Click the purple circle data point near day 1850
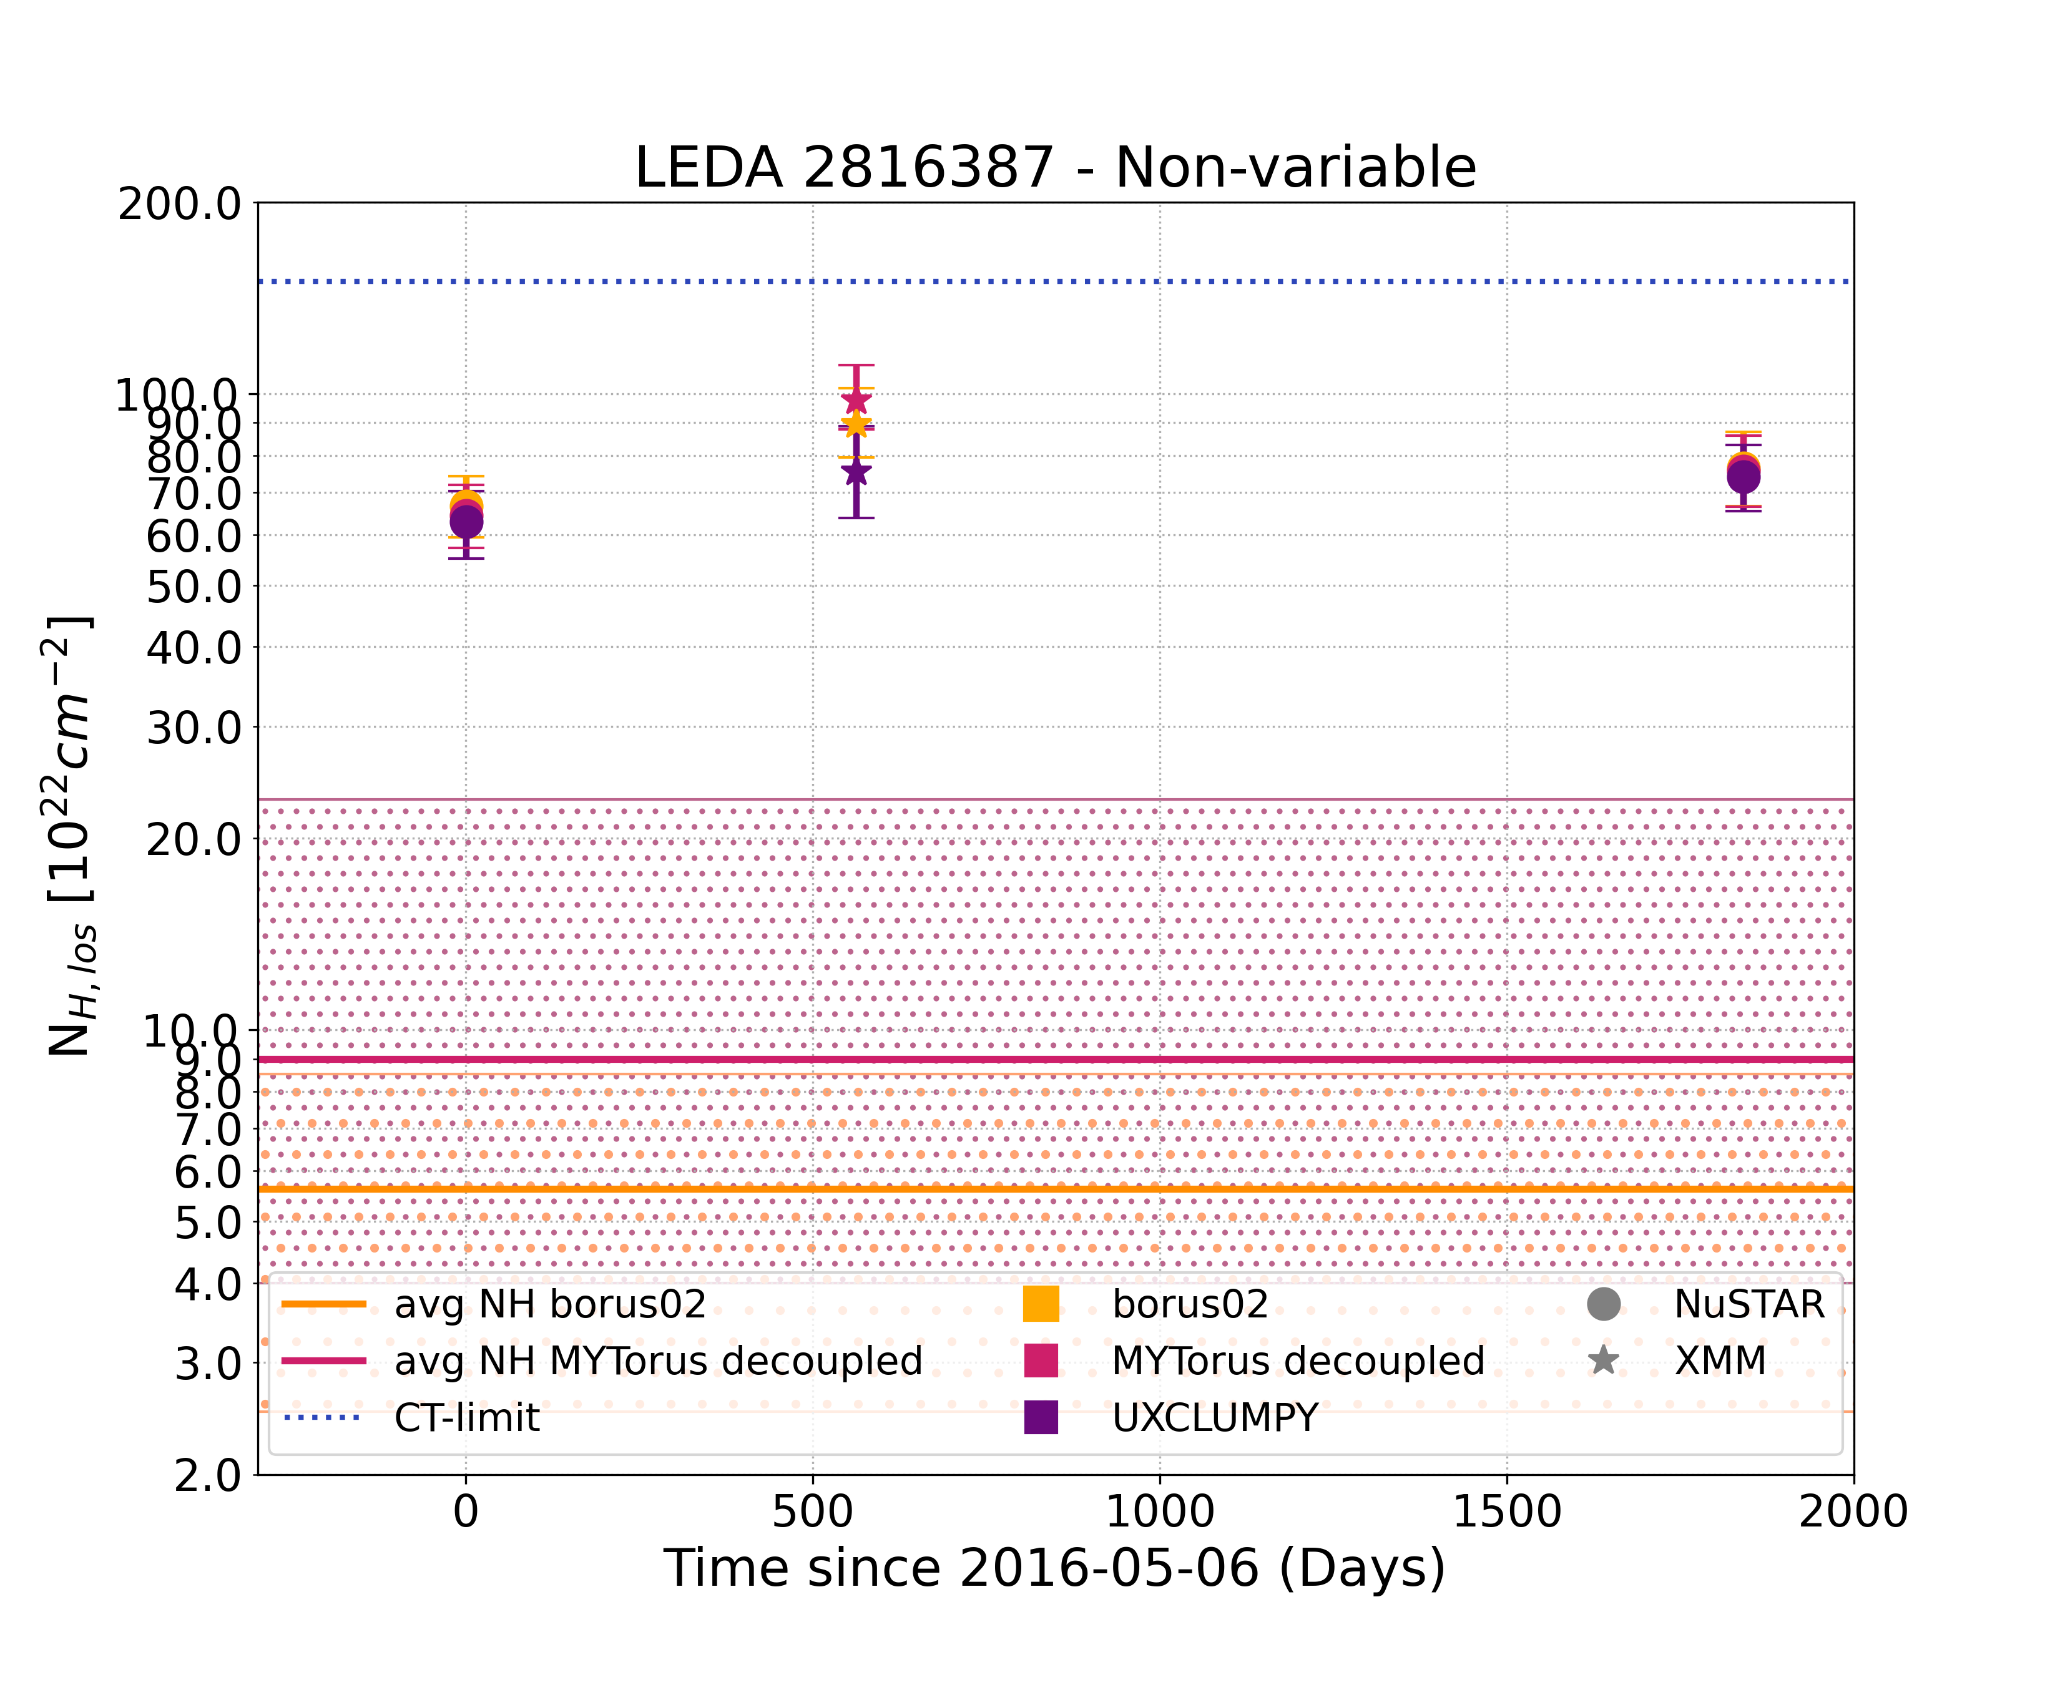 [1744, 479]
